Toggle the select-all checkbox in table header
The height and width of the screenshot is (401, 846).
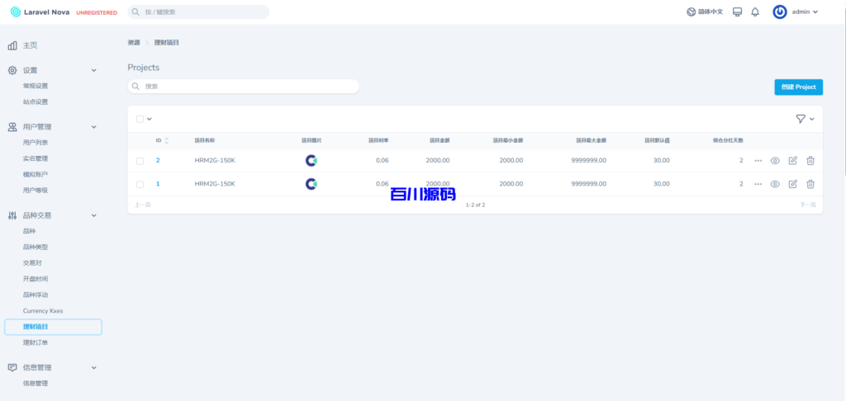coord(140,119)
